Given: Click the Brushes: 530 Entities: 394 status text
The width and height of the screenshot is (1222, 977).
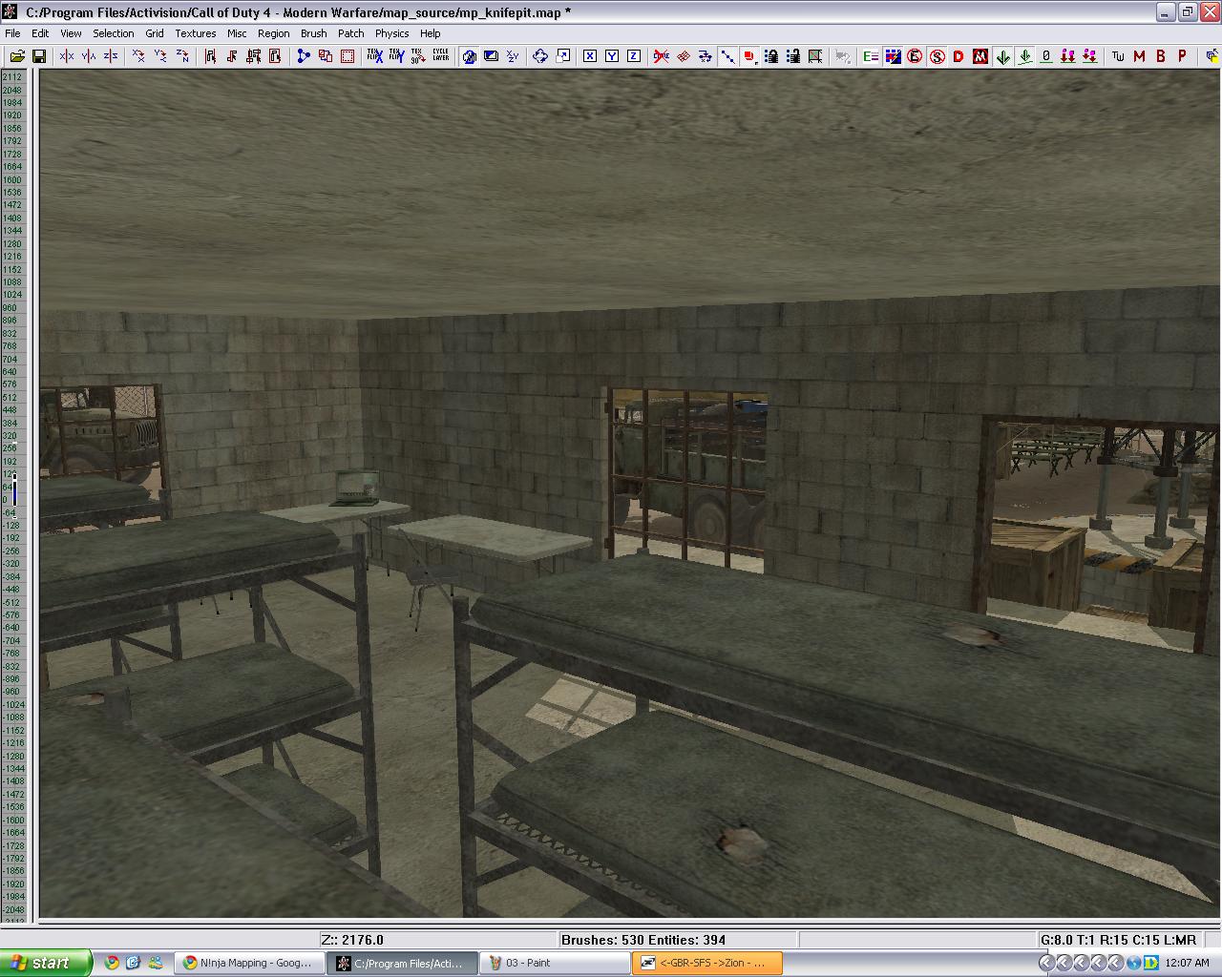Looking at the screenshot, I should (x=643, y=940).
